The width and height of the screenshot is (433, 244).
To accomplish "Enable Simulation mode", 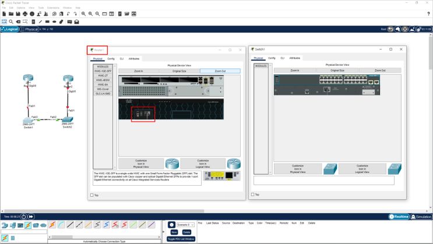I will pyautogui.click(x=421, y=217).
